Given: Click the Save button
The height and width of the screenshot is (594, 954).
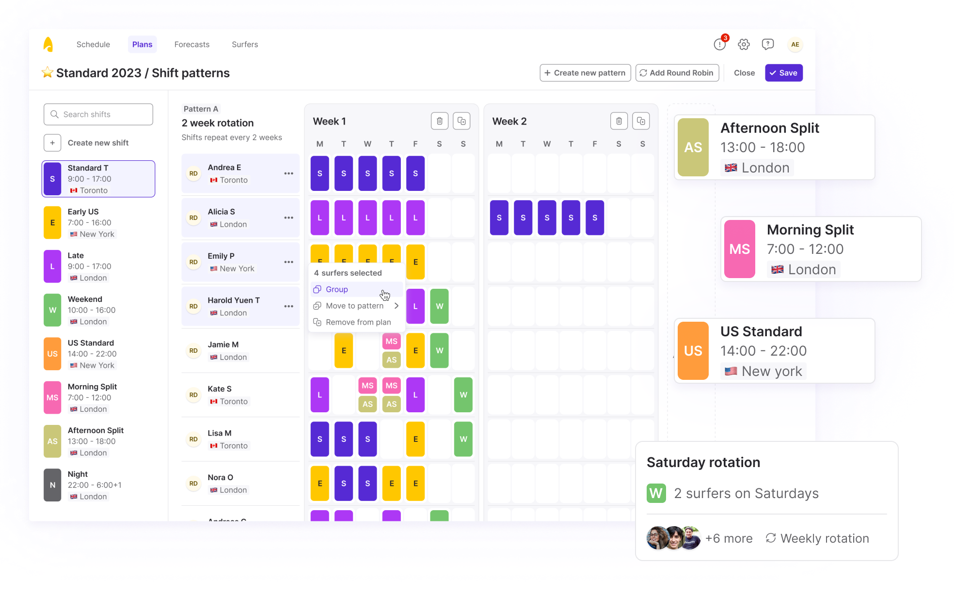Looking at the screenshot, I should click(783, 73).
